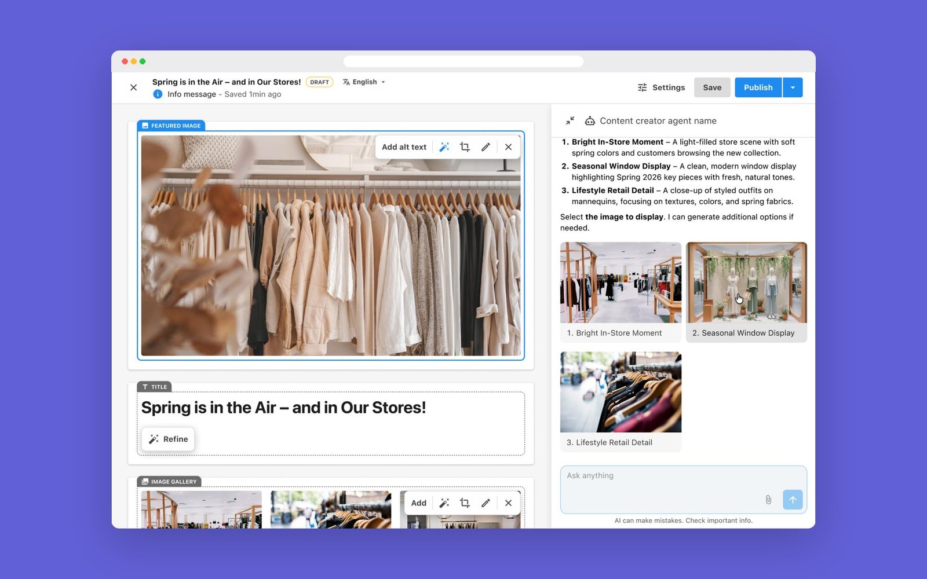This screenshot has height=579, width=927.
Task: Close the article editor with the X icon
Action: (133, 87)
